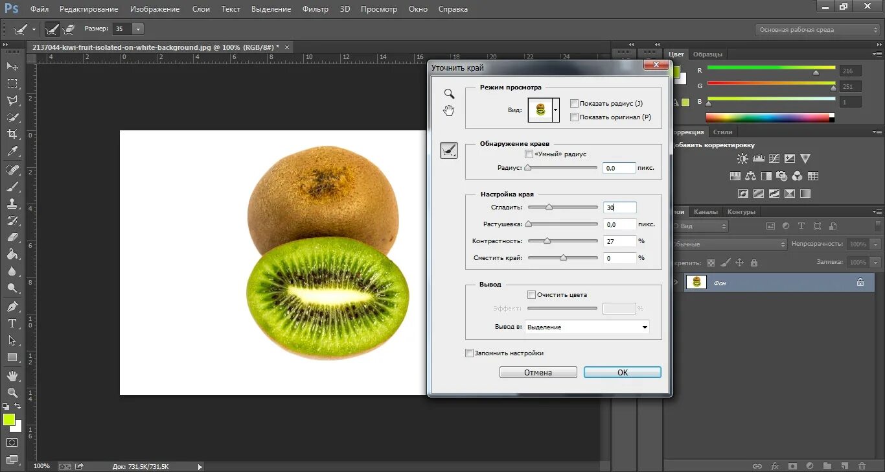The image size is (885, 472).
Task: Open brush Размер preset dropdown arrow
Action: tap(138, 29)
